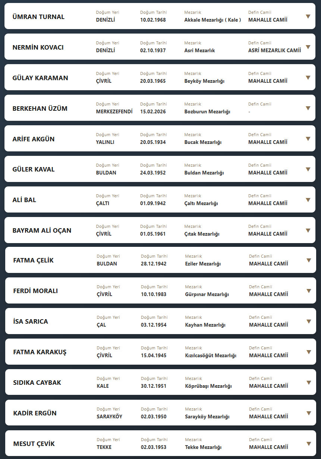Select the name ÜMRAN TURNAL
Image resolution: width=321 pixels, height=459 pixels.
38,17
